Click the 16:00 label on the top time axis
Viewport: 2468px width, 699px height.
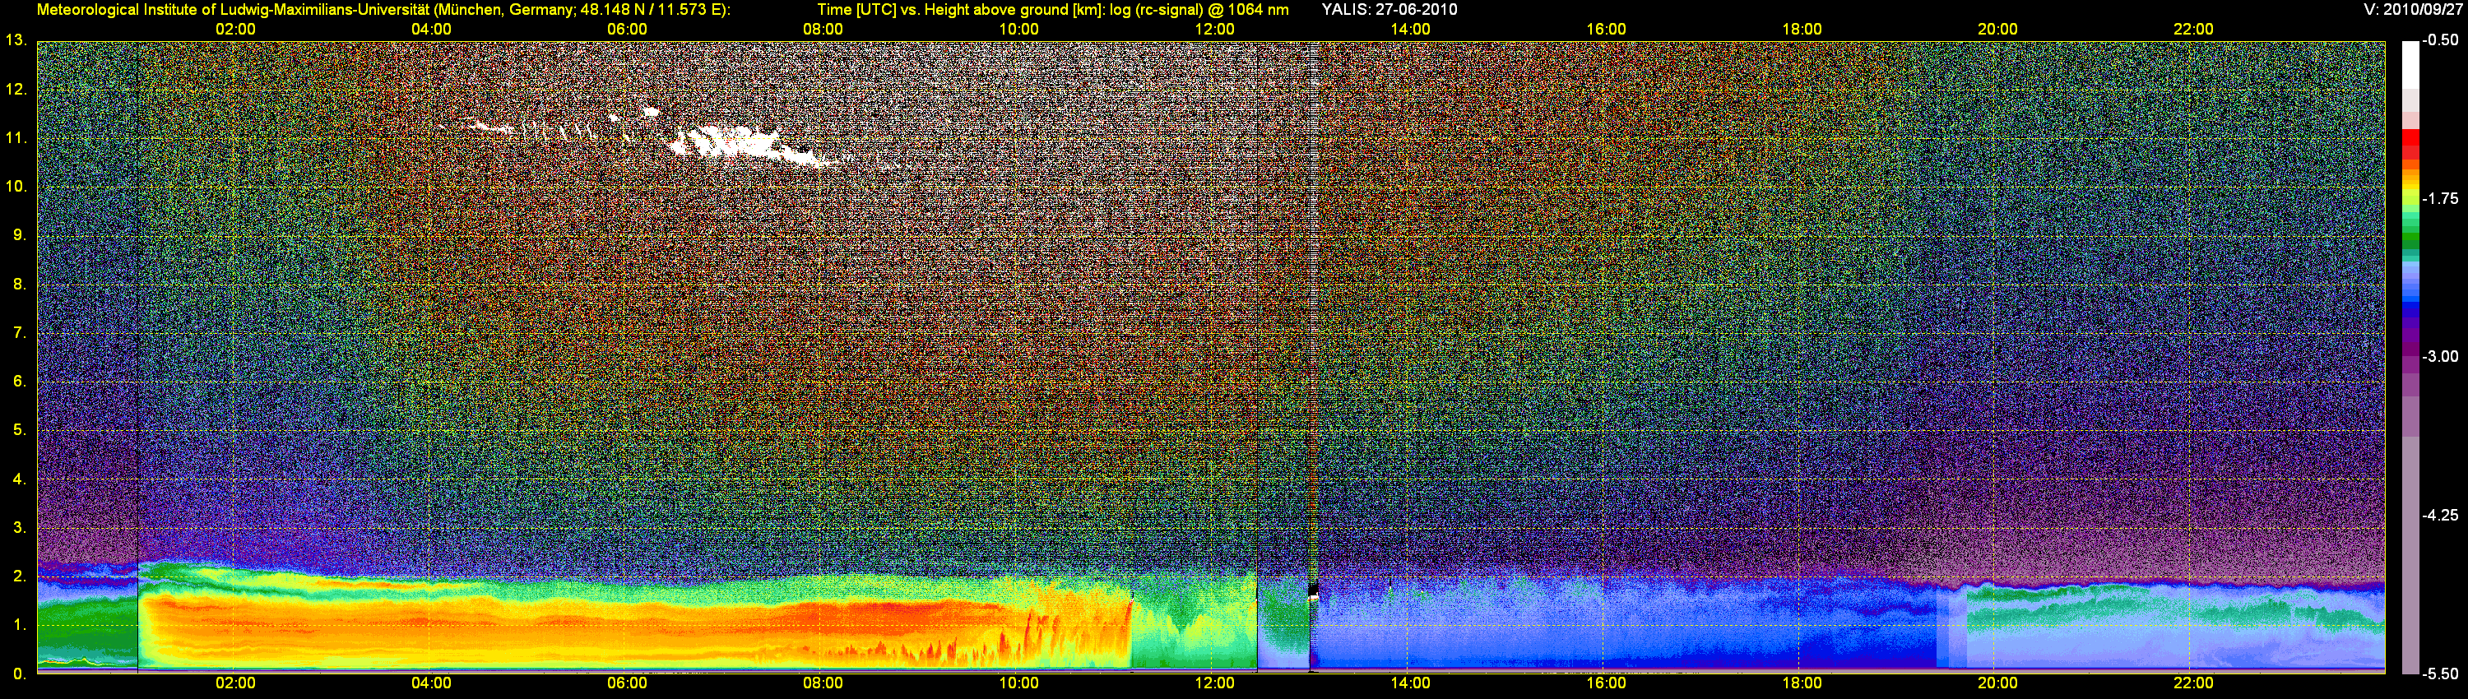coord(1606,30)
